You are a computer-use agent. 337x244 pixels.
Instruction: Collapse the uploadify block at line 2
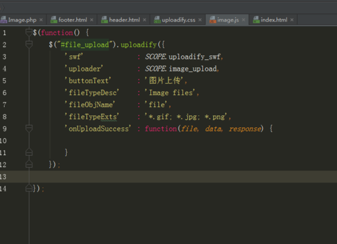point(29,44)
